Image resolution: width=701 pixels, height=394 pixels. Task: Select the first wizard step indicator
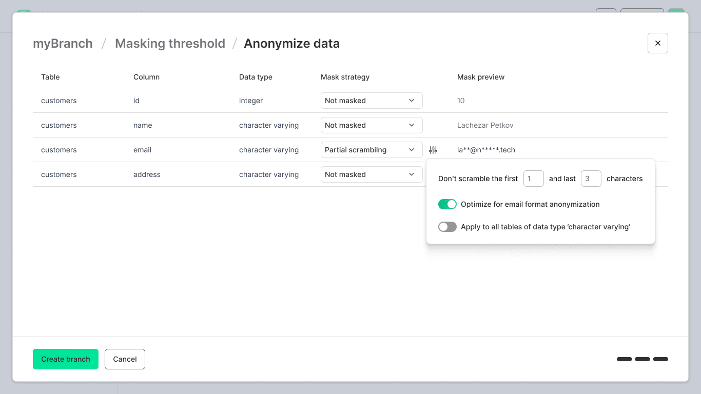(x=624, y=359)
